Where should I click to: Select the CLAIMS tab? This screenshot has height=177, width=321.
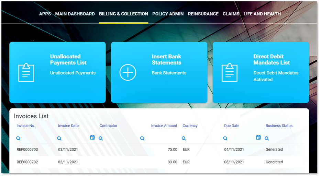click(x=231, y=14)
